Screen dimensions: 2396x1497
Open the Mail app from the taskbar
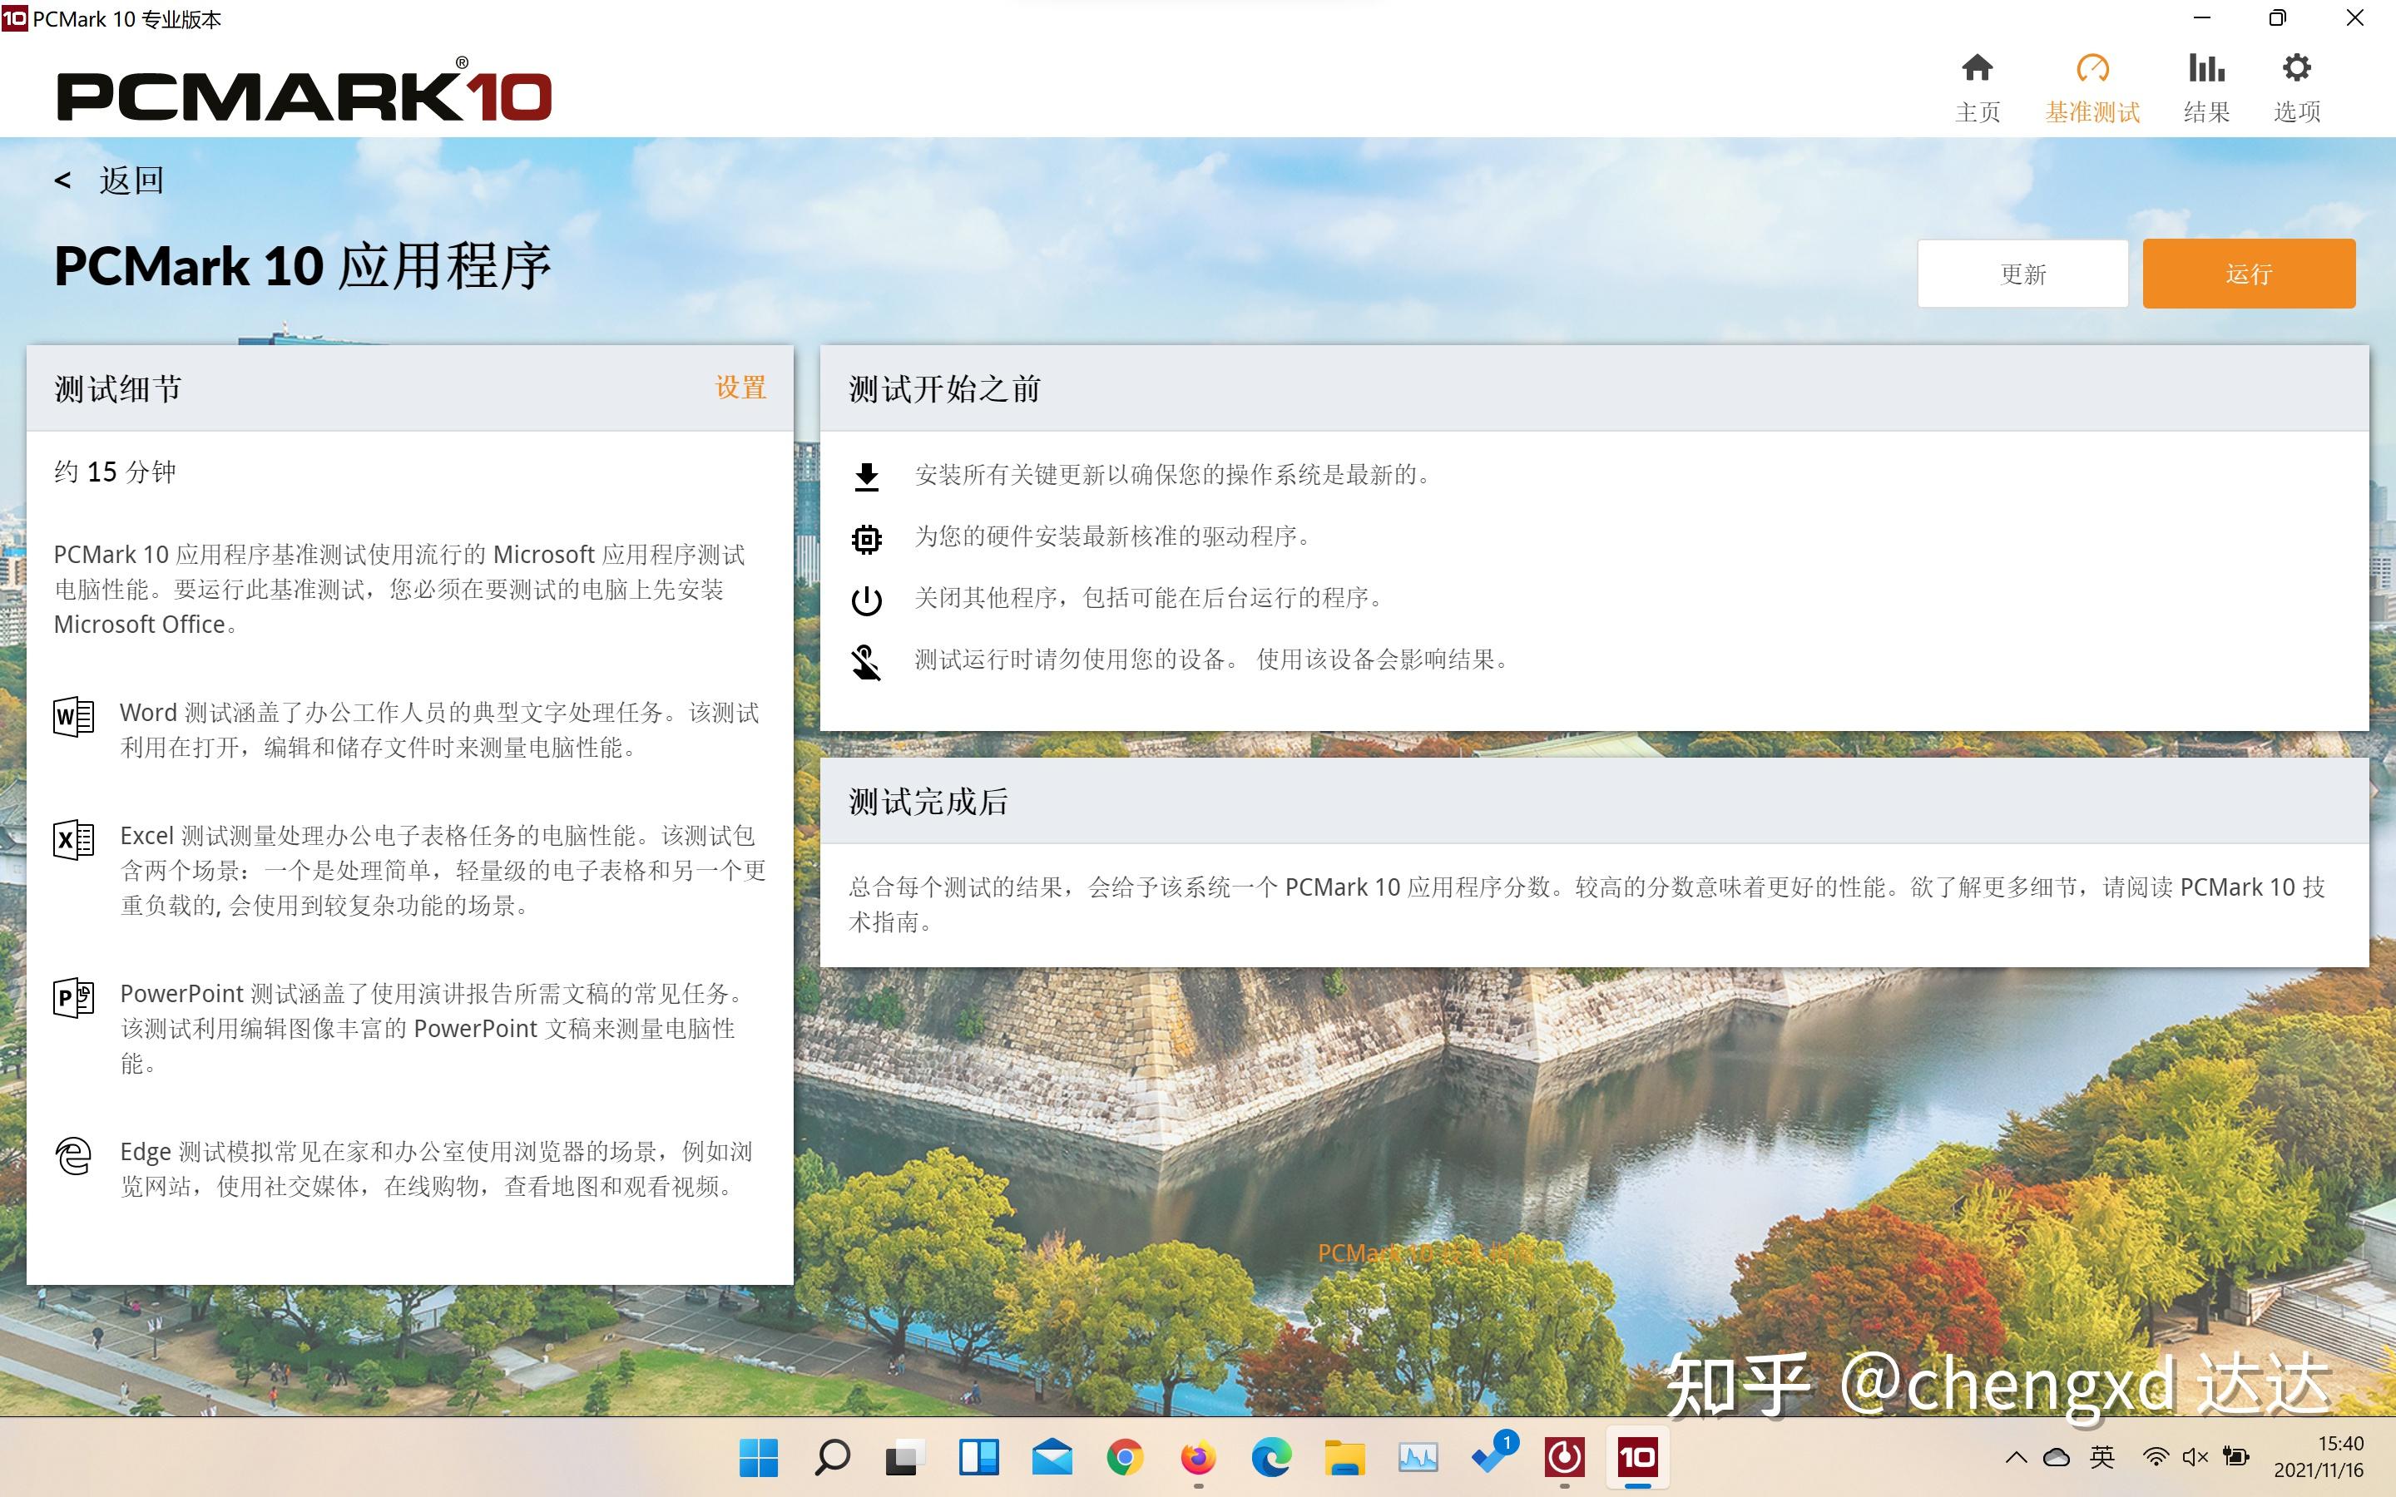pos(1052,1456)
